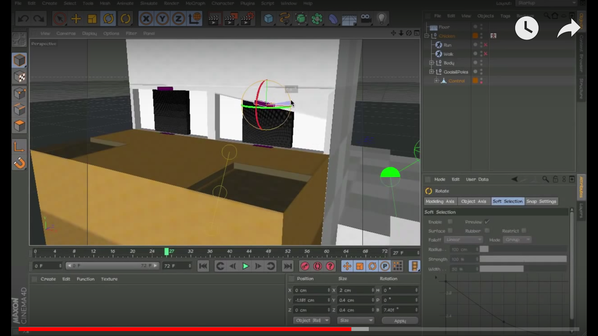Go to end of animation

pos(288,266)
